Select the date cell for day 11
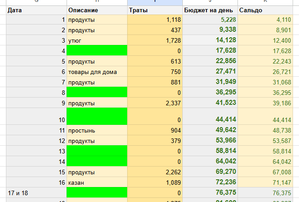The image size is (299, 202). tap(36, 130)
